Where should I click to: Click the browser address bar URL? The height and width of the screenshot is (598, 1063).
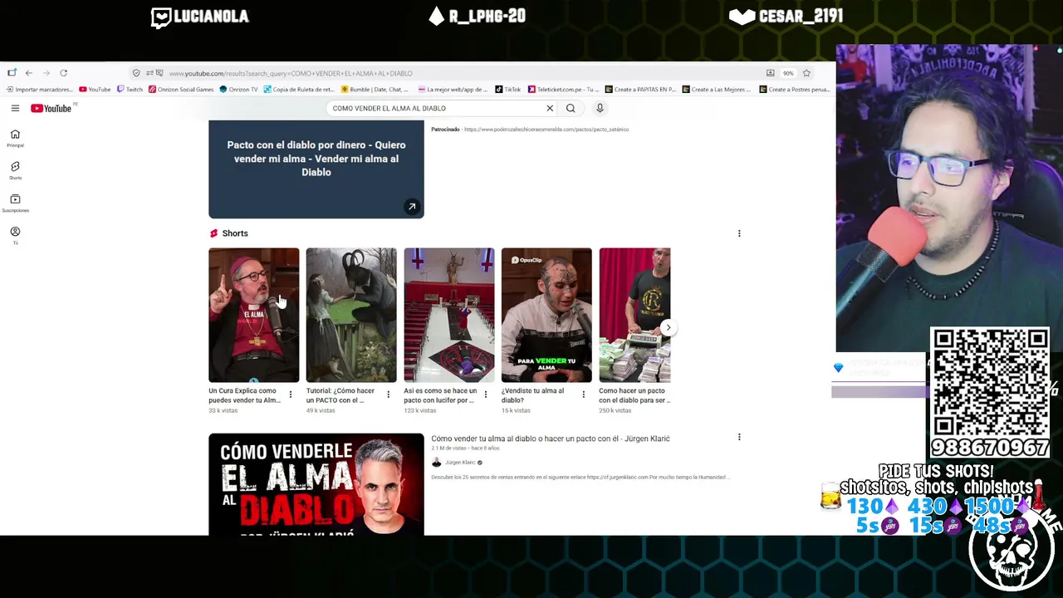coord(291,73)
